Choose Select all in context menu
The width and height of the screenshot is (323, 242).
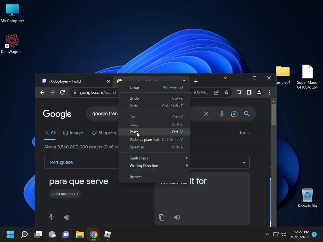coord(154,147)
